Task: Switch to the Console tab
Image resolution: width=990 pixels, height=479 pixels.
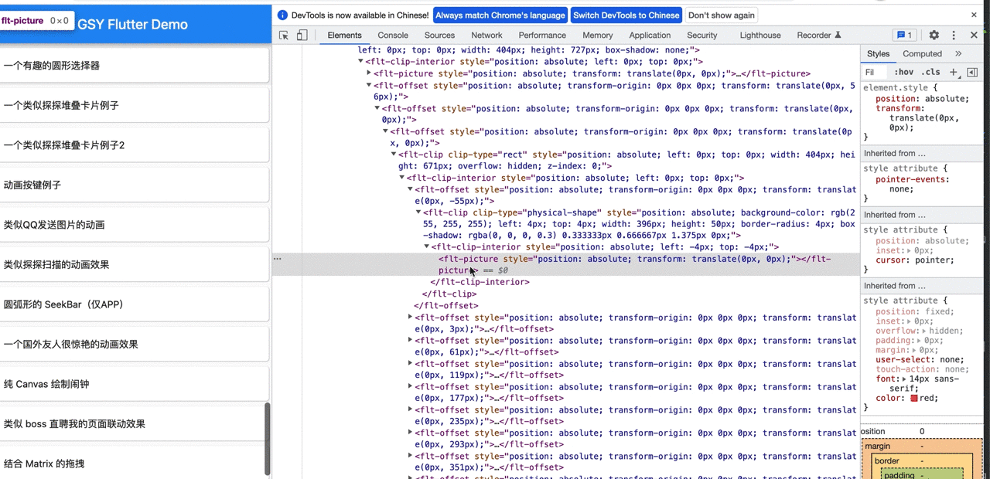Action: [393, 36]
